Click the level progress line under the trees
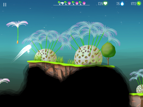143x107 pixels. (71, 5)
